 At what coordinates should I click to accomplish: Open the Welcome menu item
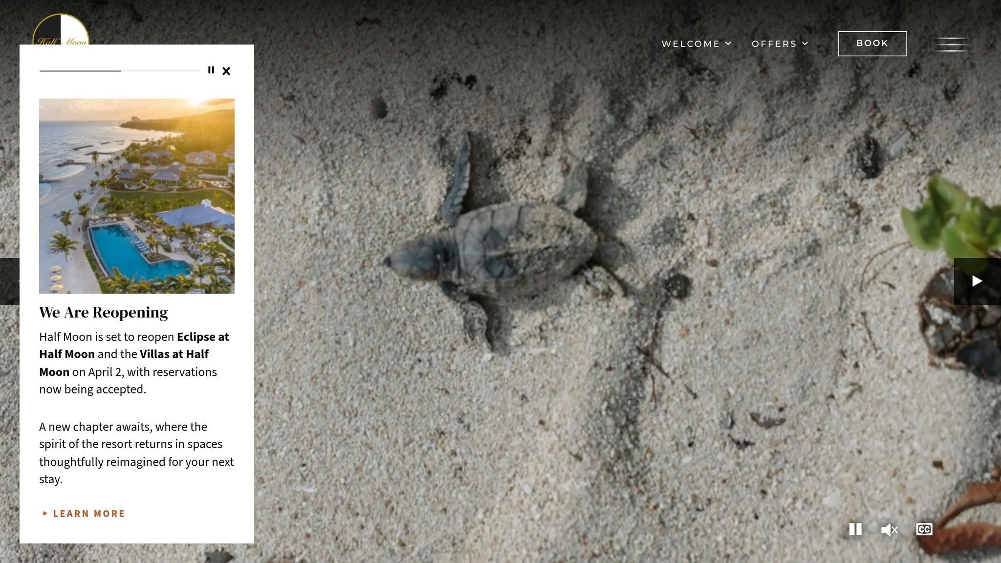691,44
